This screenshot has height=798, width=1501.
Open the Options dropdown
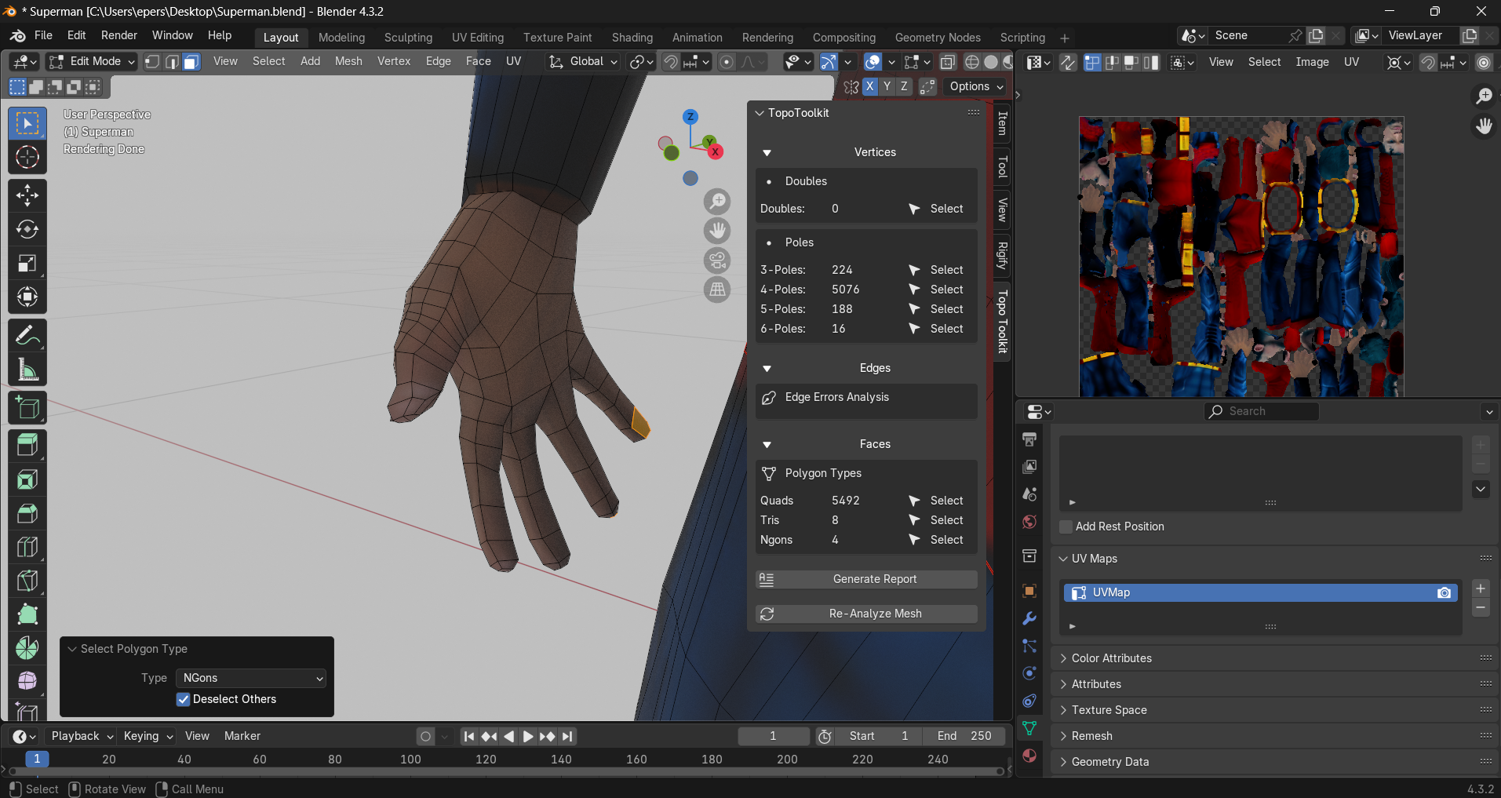coord(976,86)
